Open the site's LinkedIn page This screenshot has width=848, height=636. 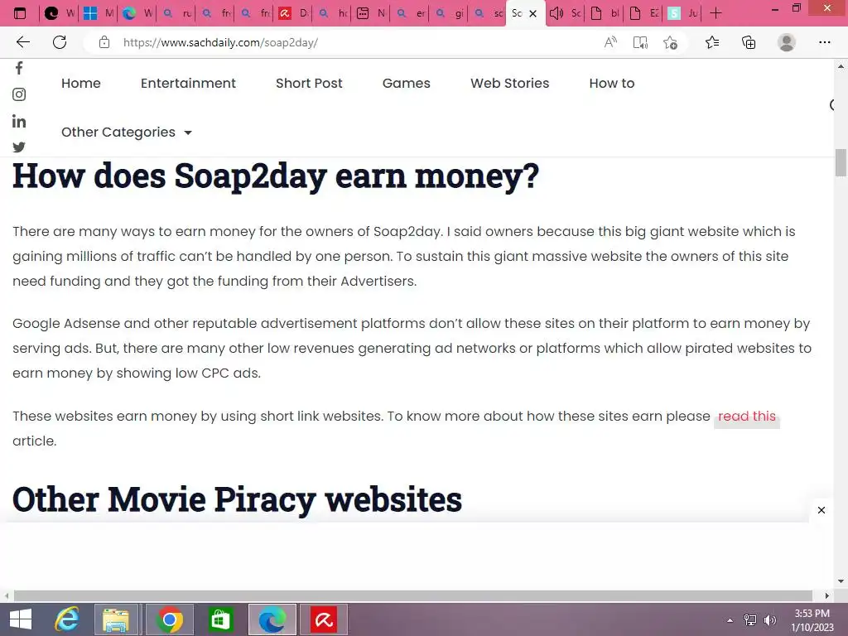(x=19, y=121)
